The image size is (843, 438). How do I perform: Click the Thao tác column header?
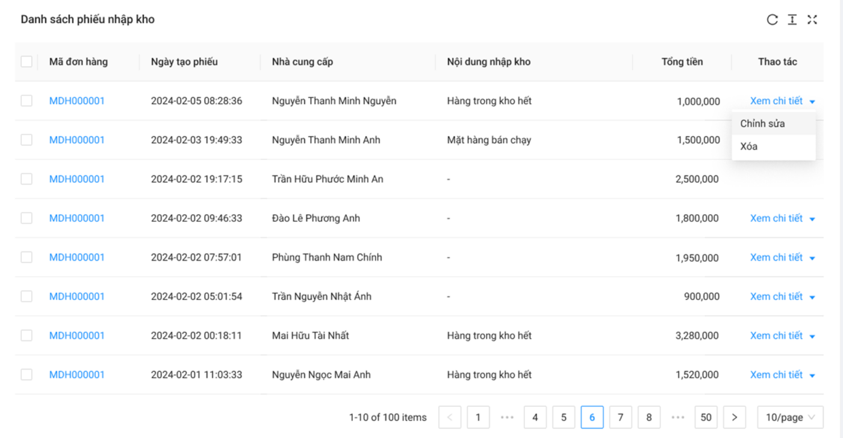[x=777, y=61]
